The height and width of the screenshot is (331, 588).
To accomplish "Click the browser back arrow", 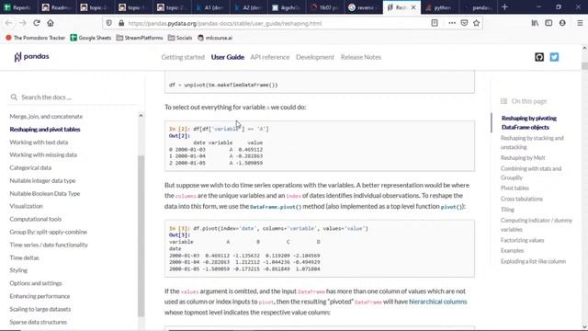I will point(8,23).
